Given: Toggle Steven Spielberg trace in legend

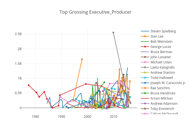Looking at the screenshot, I should click(x=158, y=31).
